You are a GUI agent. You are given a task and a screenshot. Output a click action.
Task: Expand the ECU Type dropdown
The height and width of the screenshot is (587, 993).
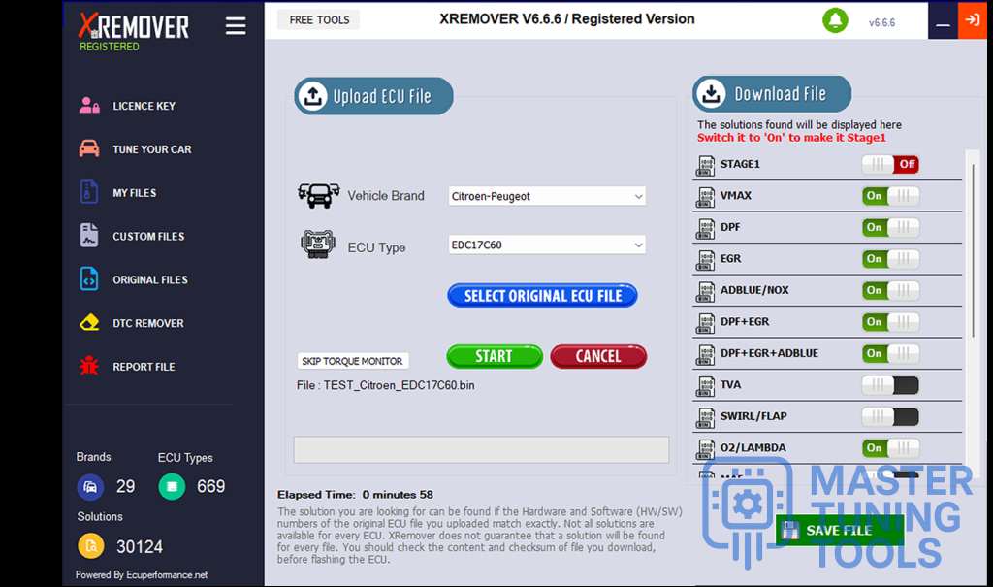pos(547,245)
